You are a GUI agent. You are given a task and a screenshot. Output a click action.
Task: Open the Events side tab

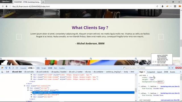coord(173,72)
